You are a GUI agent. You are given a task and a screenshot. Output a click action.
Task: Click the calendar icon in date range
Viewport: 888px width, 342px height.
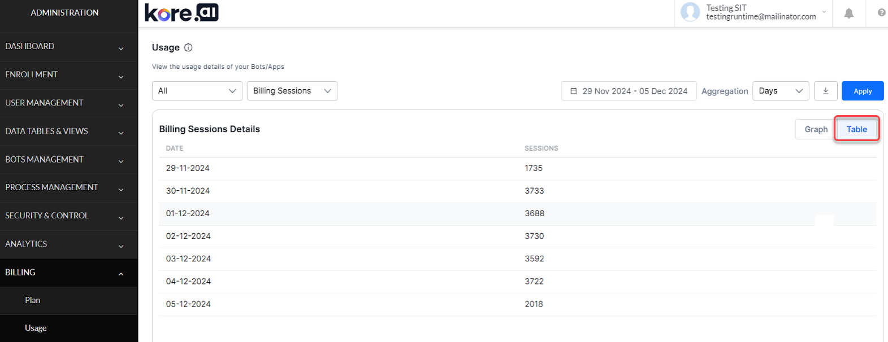tap(574, 91)
